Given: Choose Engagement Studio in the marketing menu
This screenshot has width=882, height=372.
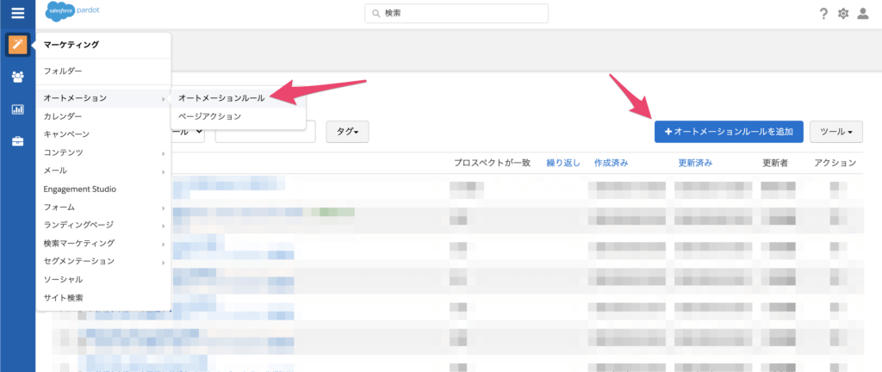Looking at the screenshot, I should tap(80, 189).
